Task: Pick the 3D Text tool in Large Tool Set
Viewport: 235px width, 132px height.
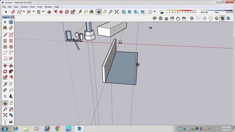Action: pos(11,96)
